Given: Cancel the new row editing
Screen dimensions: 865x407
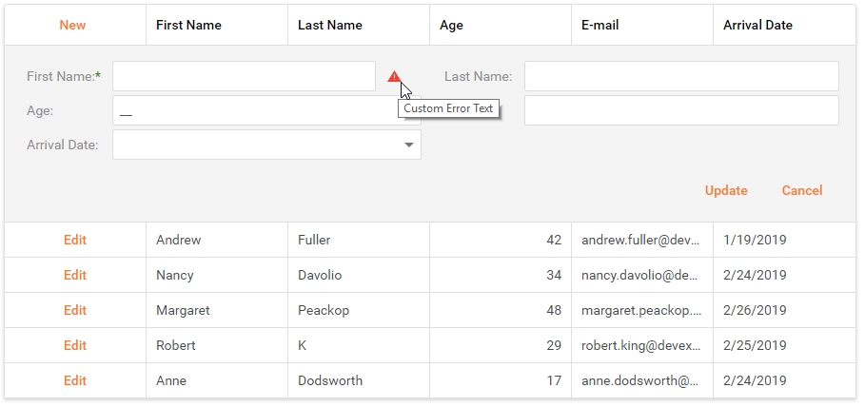Looking at the screenshot, I should pos(801,190).
